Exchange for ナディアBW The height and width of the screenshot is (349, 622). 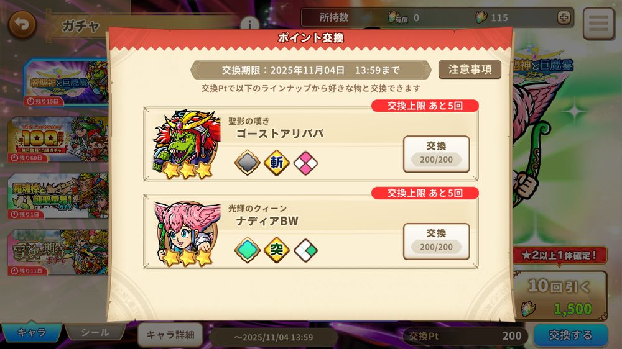[x=437, y=241]
